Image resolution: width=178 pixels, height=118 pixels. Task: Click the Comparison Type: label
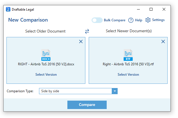[20, 91]
